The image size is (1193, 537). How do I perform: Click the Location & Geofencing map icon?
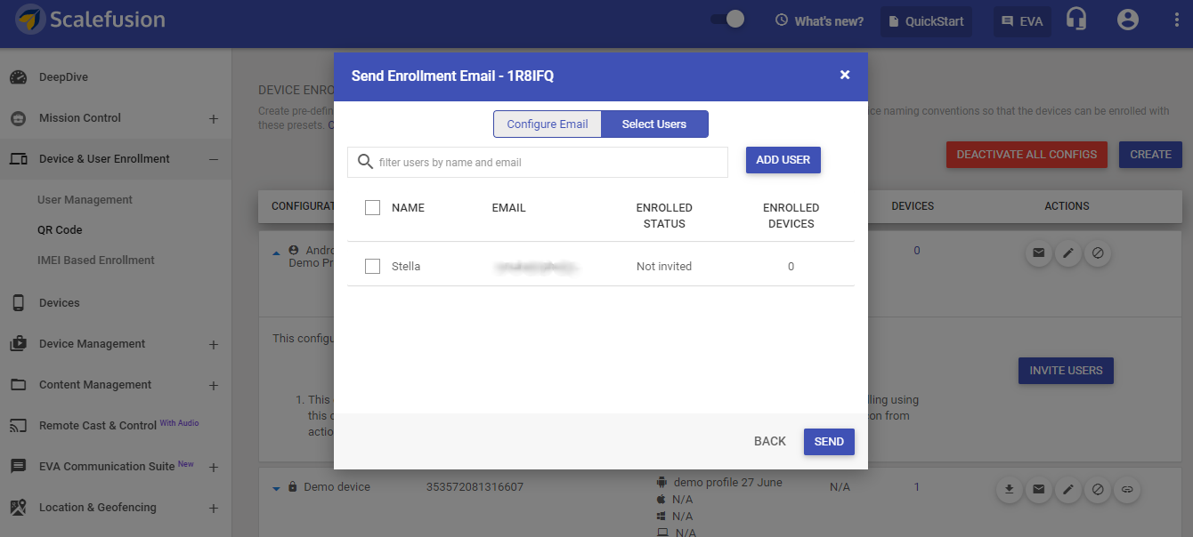point(19,508)
